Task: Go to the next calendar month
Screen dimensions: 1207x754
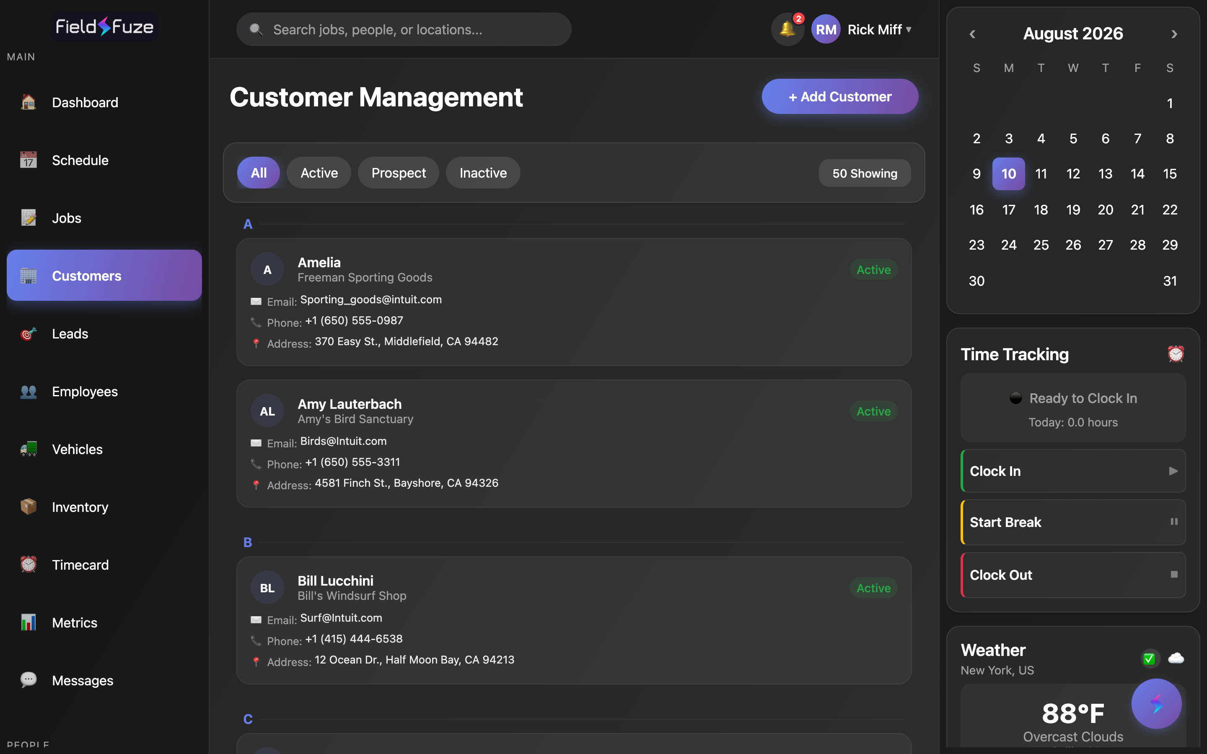Action: (x=1174, y=34)
